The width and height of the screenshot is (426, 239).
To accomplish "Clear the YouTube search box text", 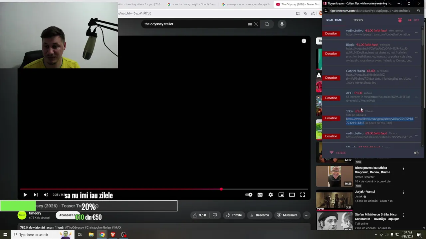I will pos(256,24).
